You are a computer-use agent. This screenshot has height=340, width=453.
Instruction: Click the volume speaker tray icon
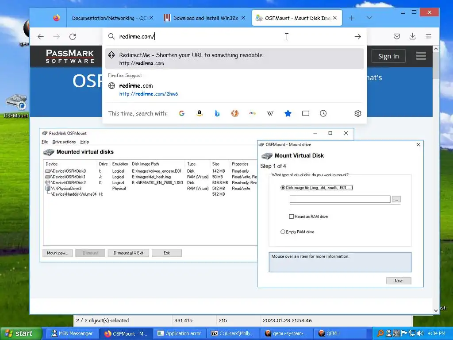click(420, 333)
